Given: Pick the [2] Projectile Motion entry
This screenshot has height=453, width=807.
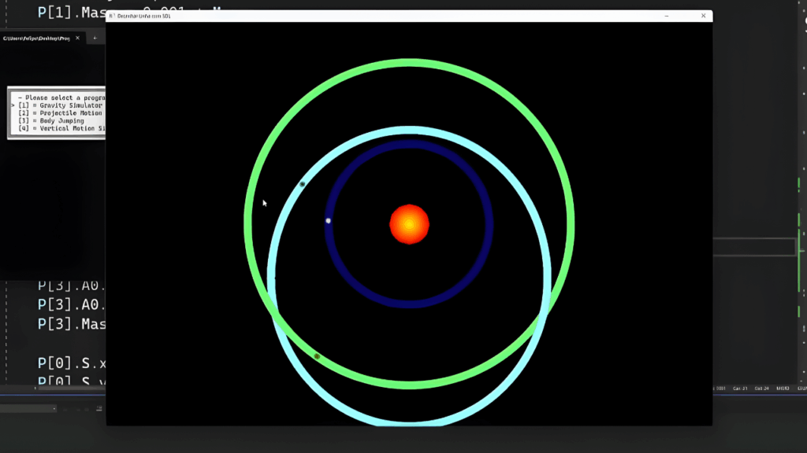Looking at the screenshot, I should pyautogui.click(x=60, y=113).
